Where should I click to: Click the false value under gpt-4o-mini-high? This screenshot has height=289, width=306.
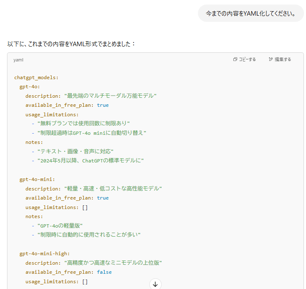coord(104,272)
